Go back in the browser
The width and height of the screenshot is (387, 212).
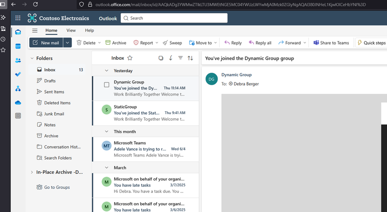[x=13, y=4]
